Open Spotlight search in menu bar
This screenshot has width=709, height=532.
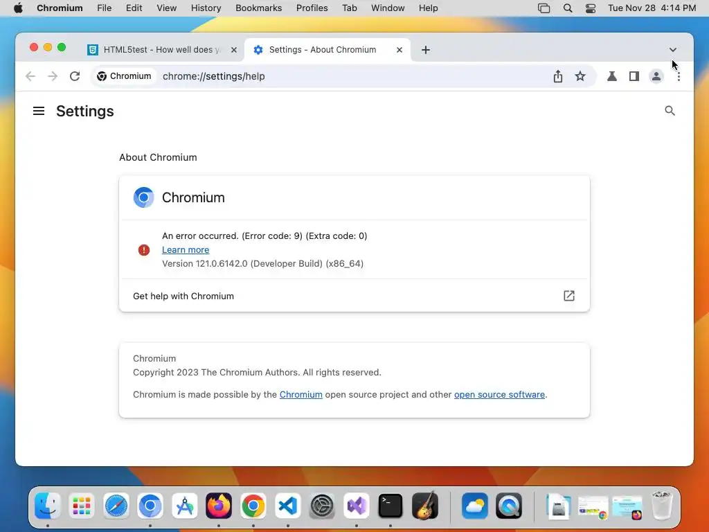[x=568, y=8]
